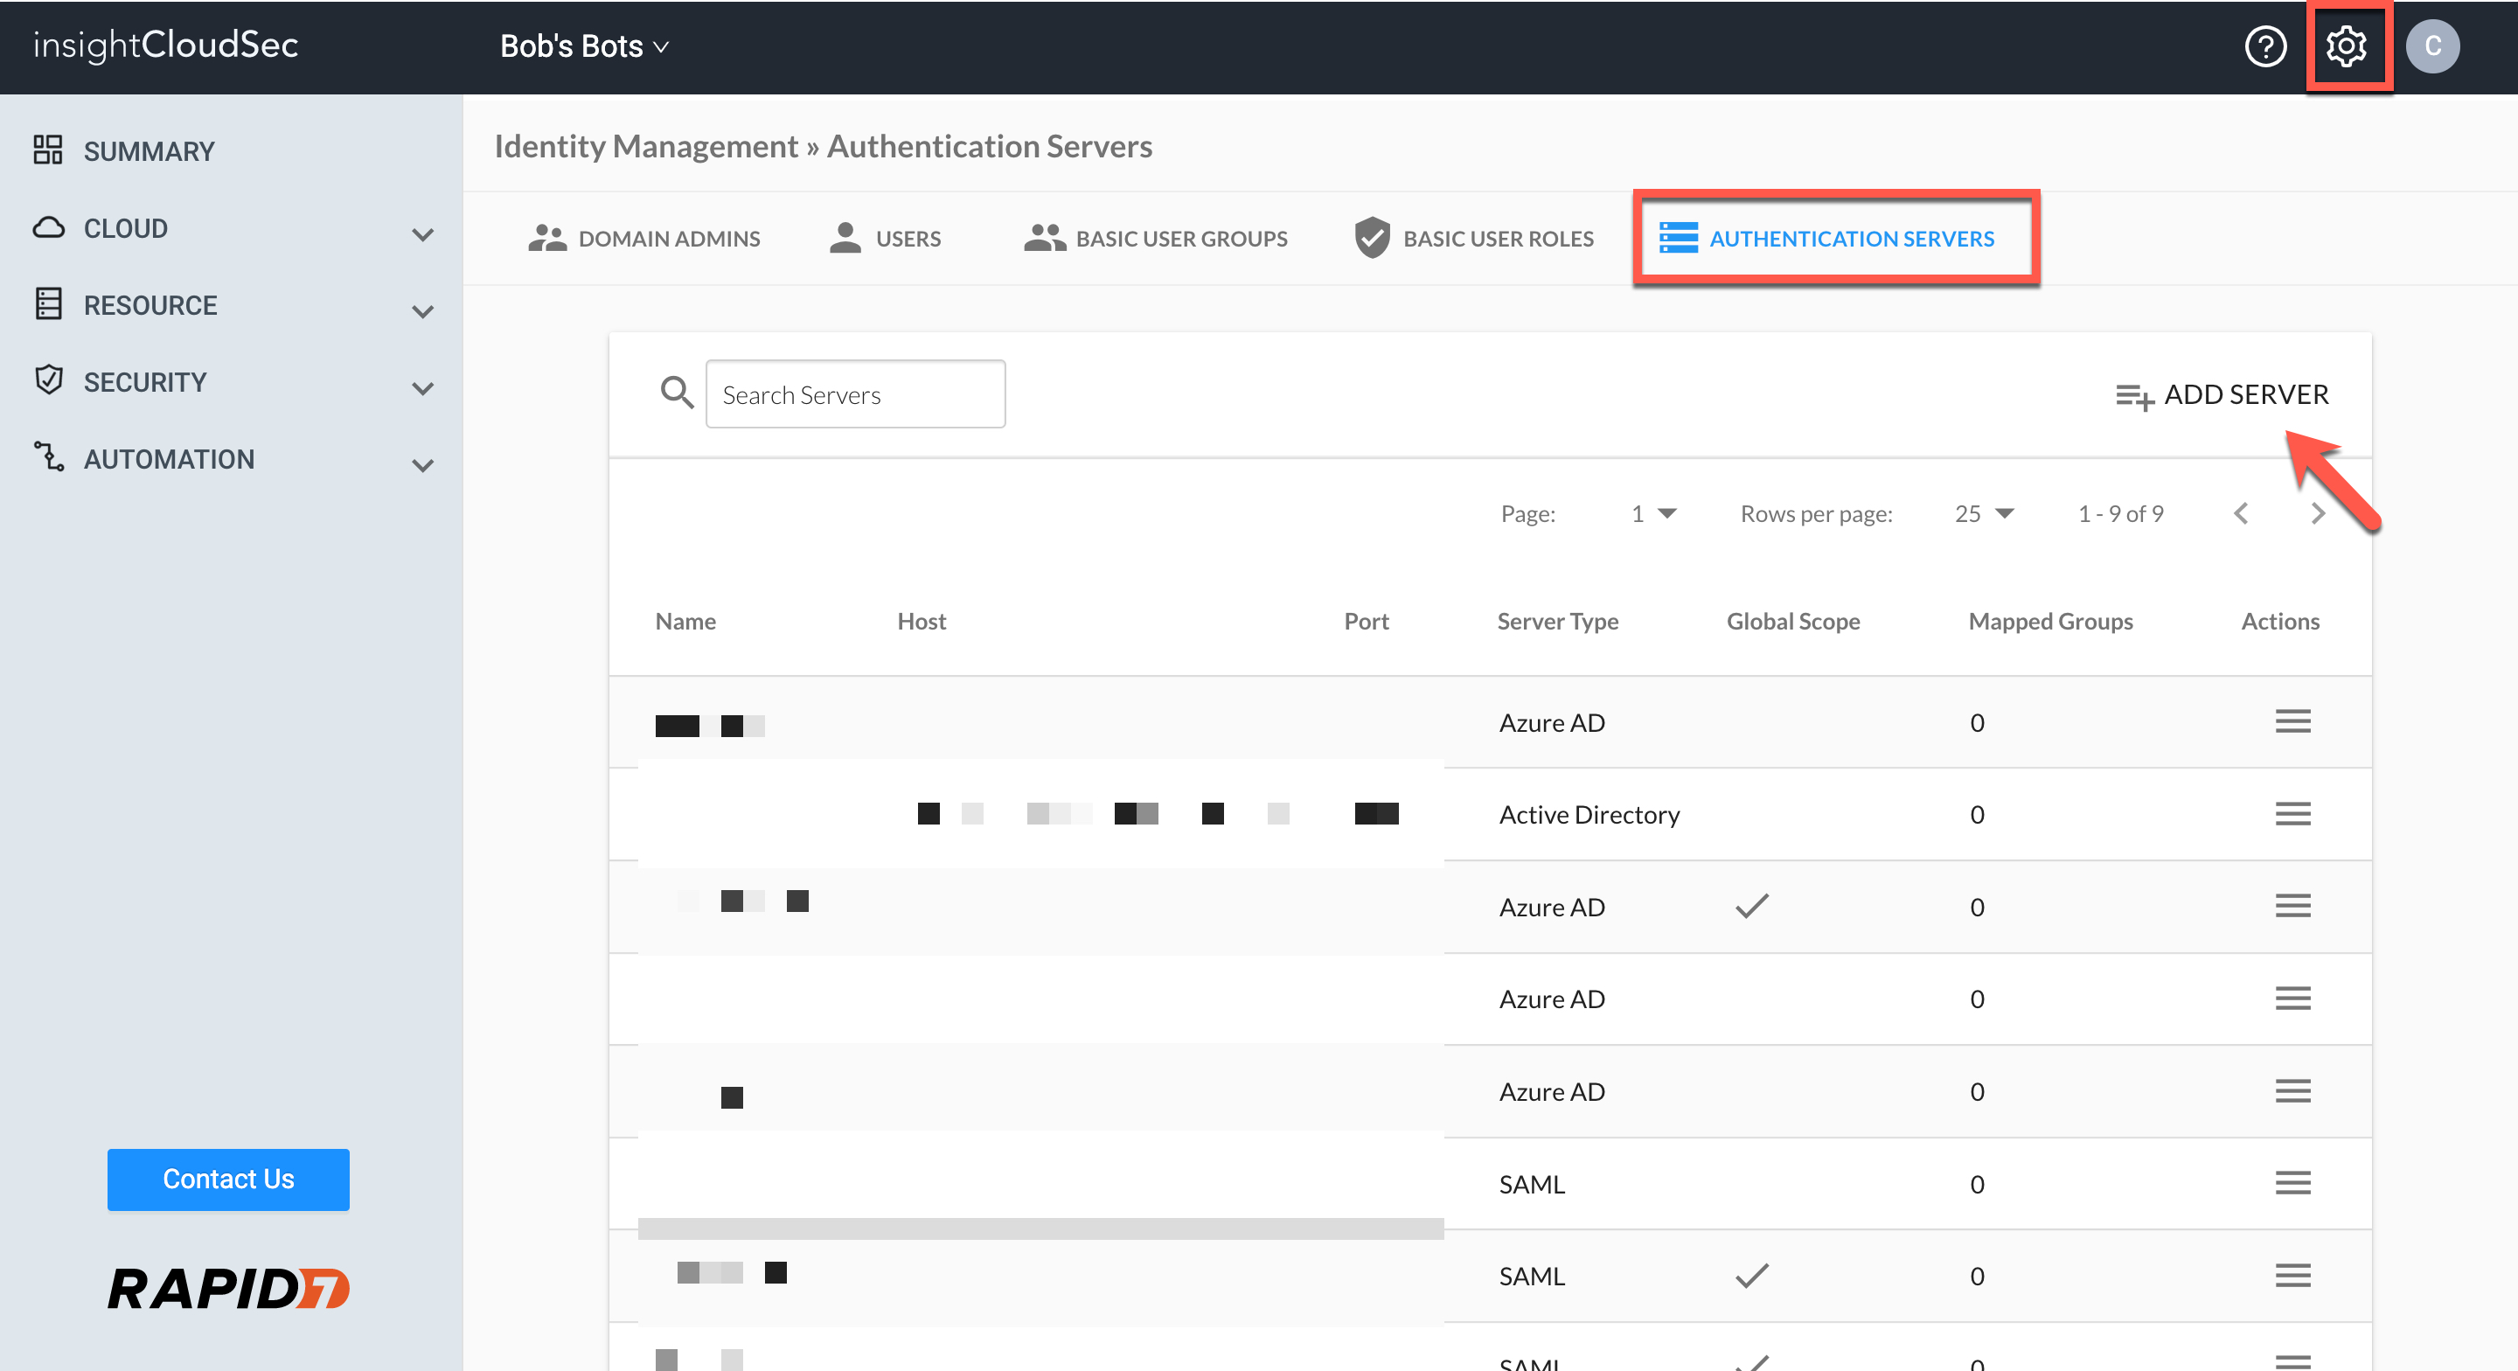Click the Contact Us button

click(227, 1180)
